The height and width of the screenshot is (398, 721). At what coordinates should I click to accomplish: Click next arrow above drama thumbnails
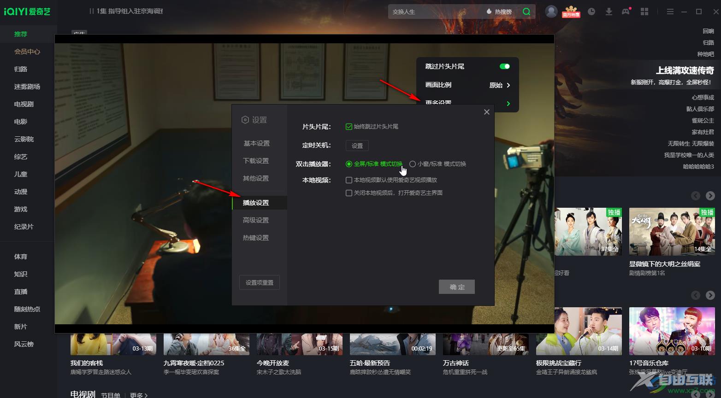[710, 196]
